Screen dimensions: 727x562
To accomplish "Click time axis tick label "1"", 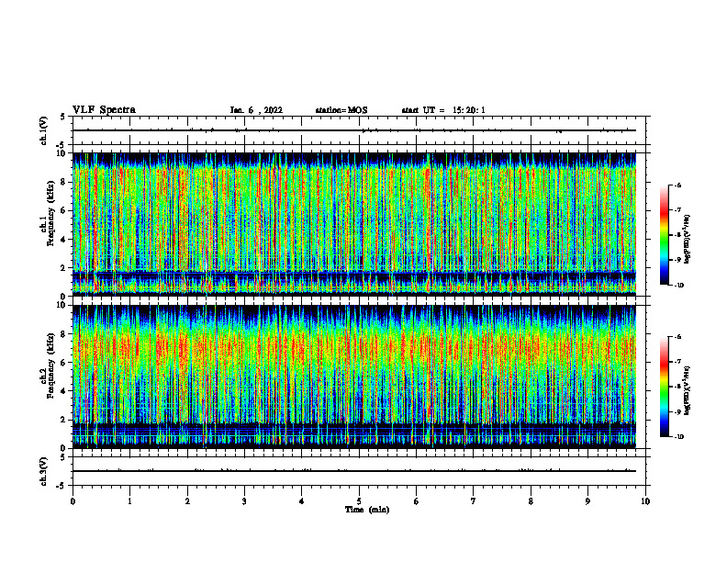I will [x=129, y=501].
